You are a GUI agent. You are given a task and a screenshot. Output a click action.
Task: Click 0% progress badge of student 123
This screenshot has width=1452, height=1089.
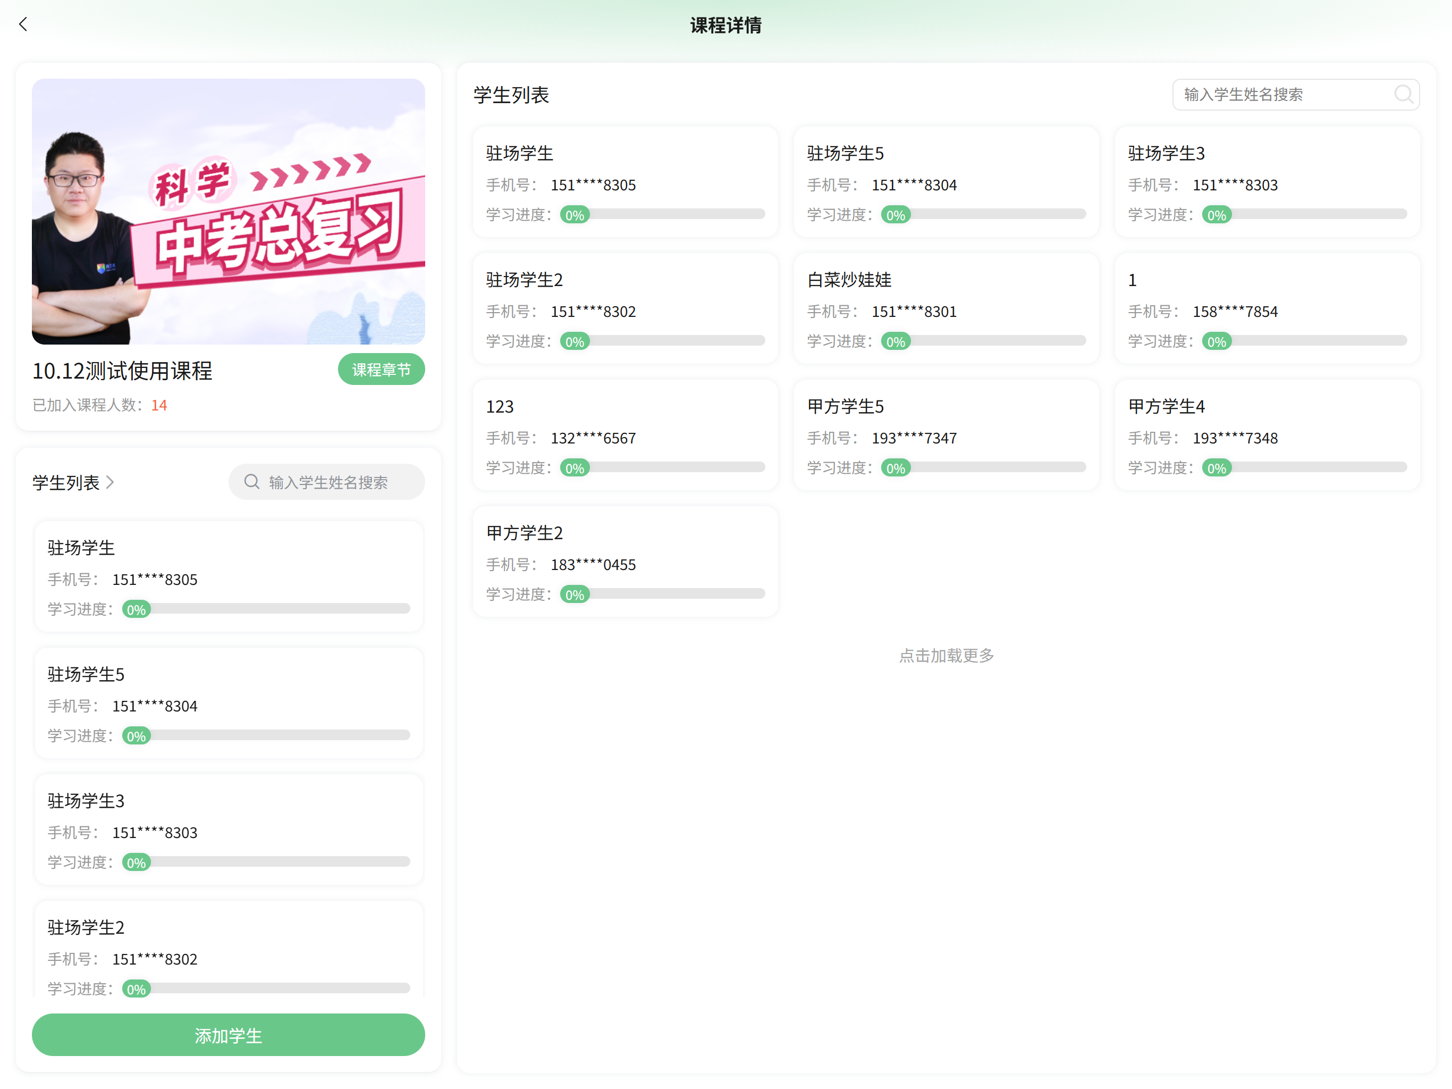pyautogui.click(x=575, y=468)
